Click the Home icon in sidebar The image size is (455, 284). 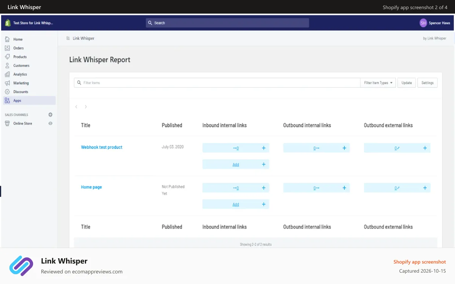[7, 39]
